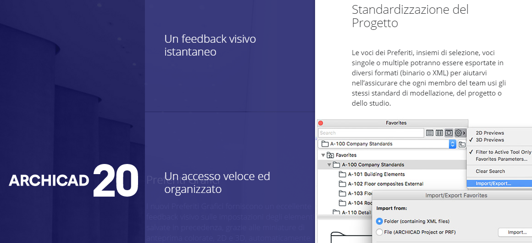Click the starred Favorites root folder icon

coord(330,155)
